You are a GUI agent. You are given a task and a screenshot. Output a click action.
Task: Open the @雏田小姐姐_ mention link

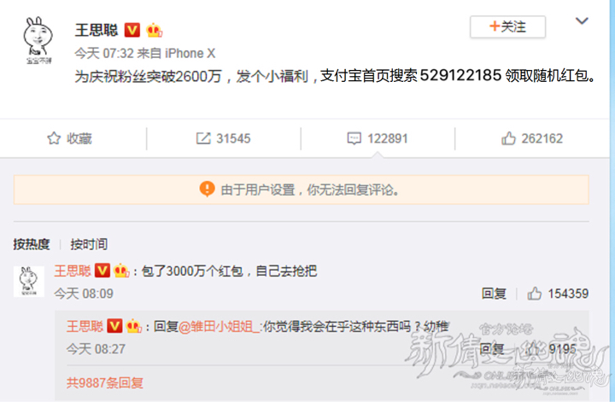coord(219,326)
